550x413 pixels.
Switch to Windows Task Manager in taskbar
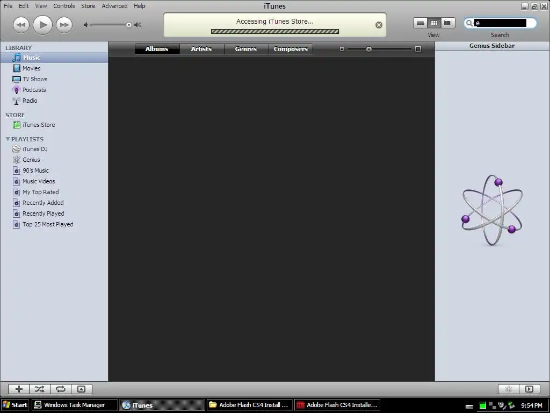[74, 405]
